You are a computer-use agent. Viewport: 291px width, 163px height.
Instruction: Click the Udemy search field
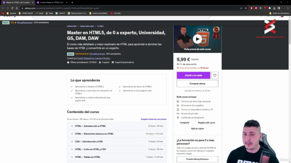coord(121,17)
